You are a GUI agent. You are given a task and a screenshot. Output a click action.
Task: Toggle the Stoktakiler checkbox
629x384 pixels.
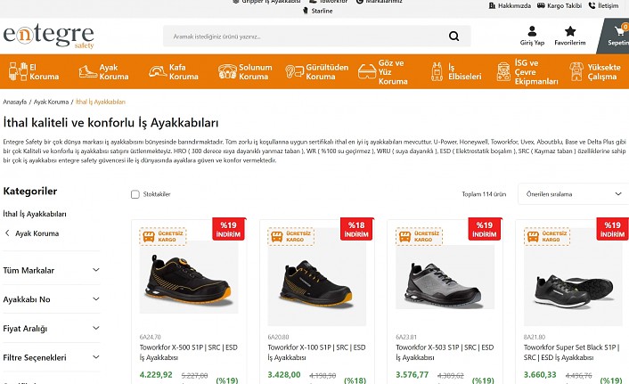[x=135, y=194]
